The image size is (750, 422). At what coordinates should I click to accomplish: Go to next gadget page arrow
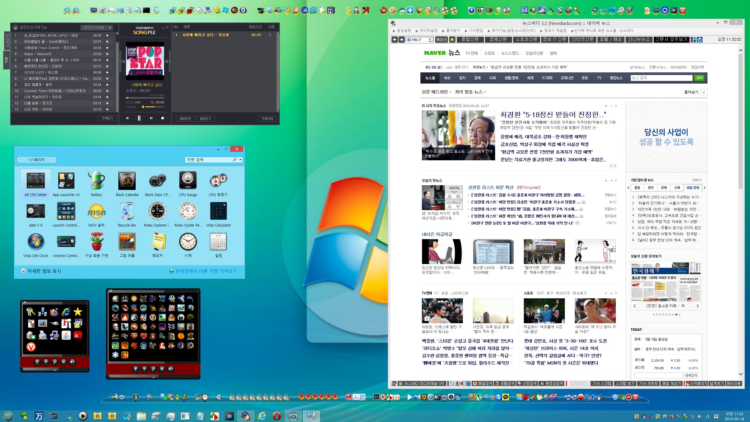pos(53,160)
